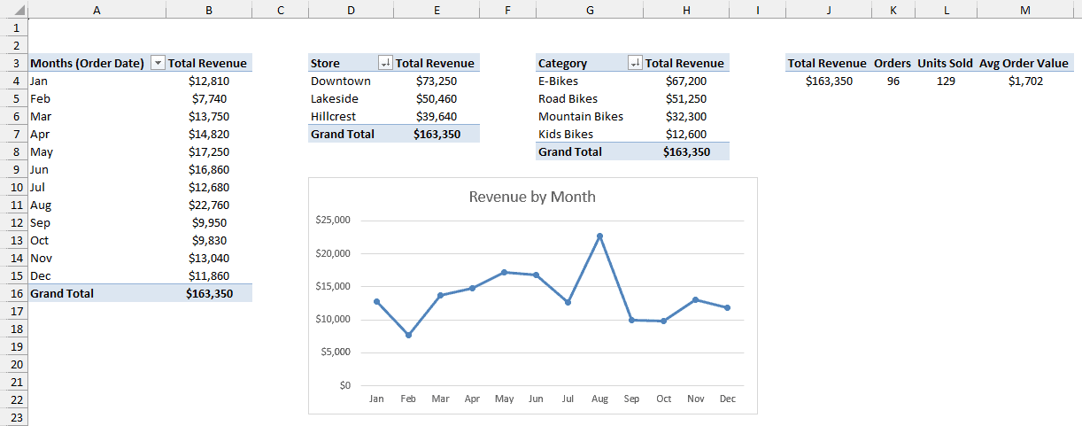Select column D header
This screenshot has width=1082, height=426.
point(351,10)
